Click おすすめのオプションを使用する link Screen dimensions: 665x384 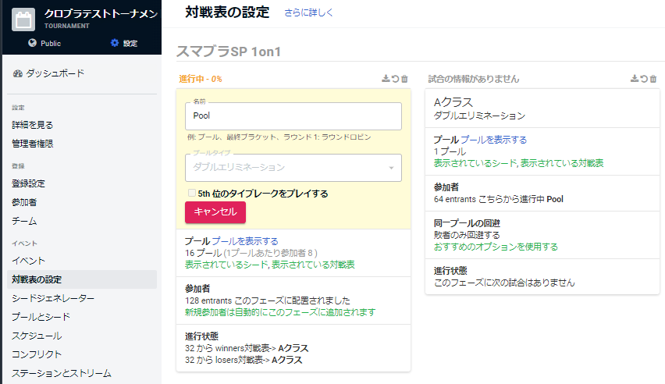click(496, 247)
